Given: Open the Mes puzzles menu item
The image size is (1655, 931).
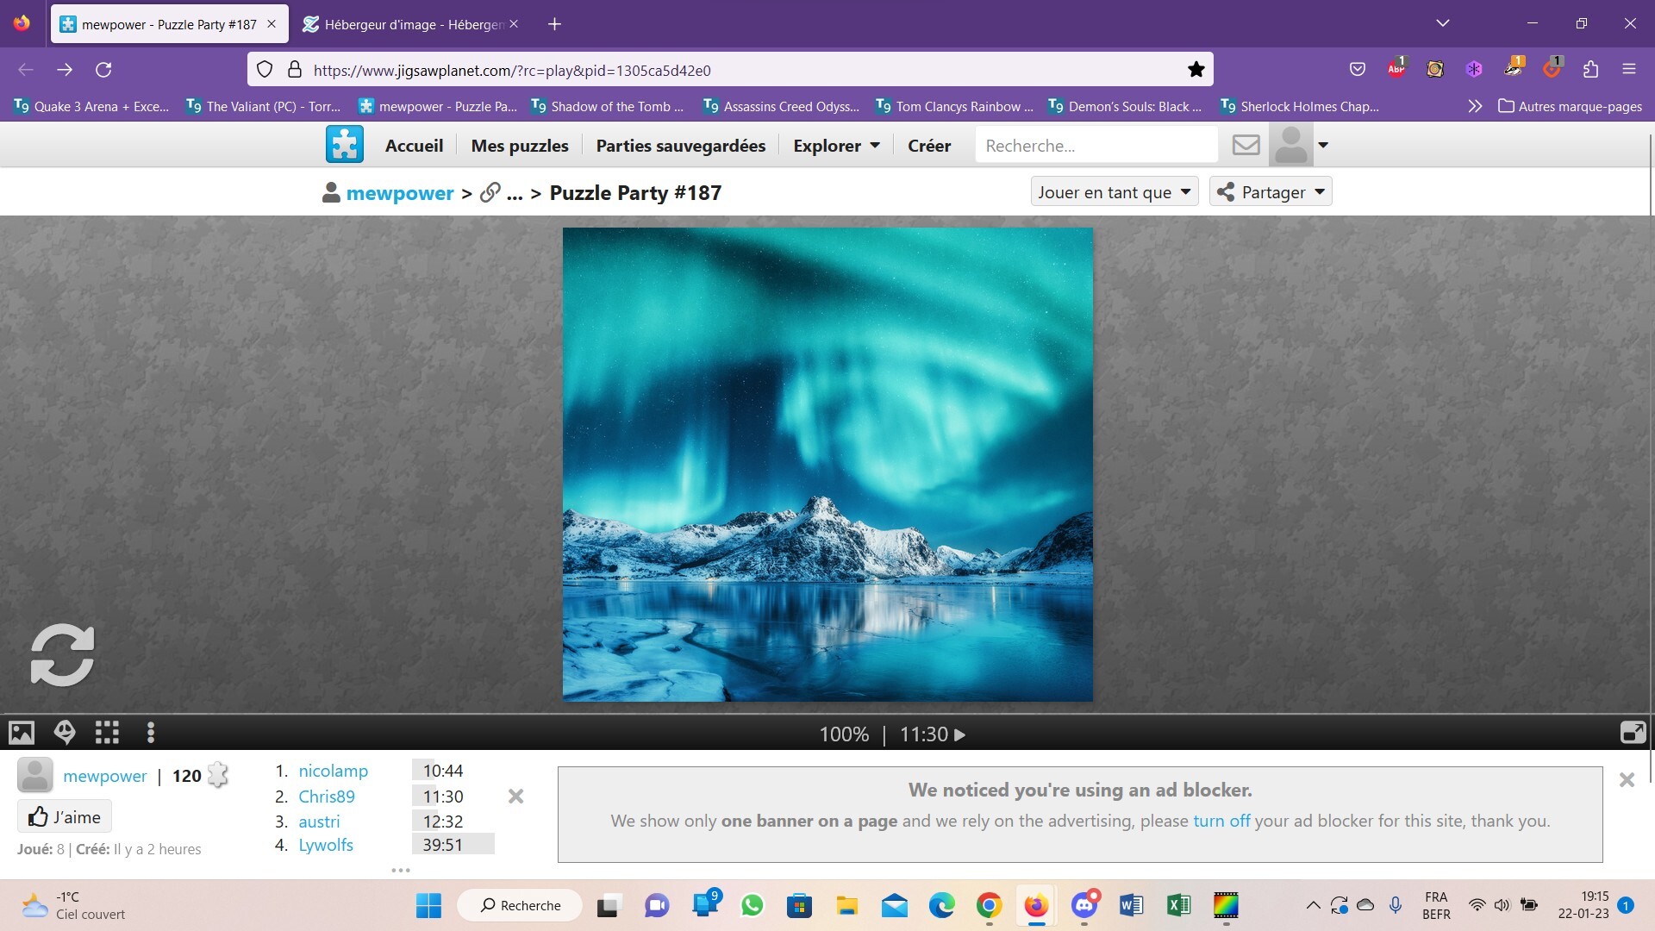Looking at the screenshot, I should pos(520,146).
